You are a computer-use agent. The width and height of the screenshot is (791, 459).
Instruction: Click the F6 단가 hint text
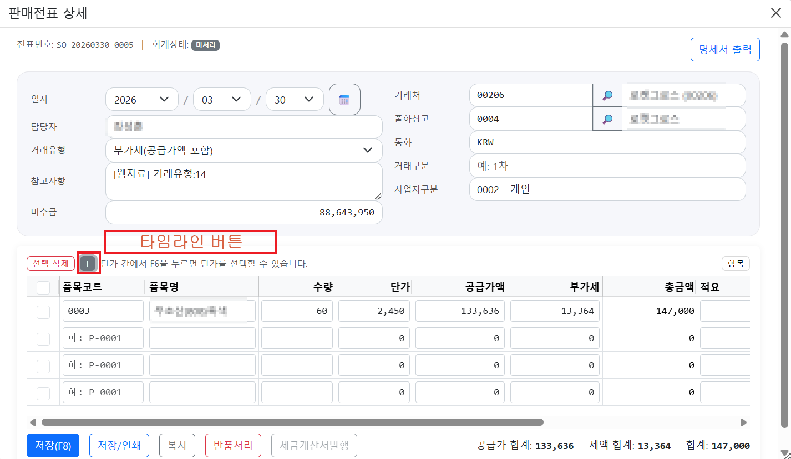click(x=204, y=264)
